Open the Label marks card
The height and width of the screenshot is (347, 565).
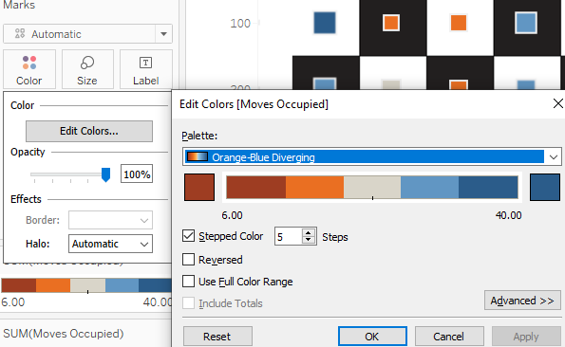[146, 69]
